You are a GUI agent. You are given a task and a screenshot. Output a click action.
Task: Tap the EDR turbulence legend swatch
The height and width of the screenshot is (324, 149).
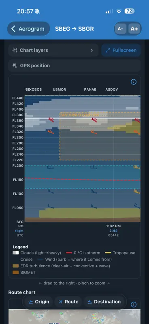16,266
